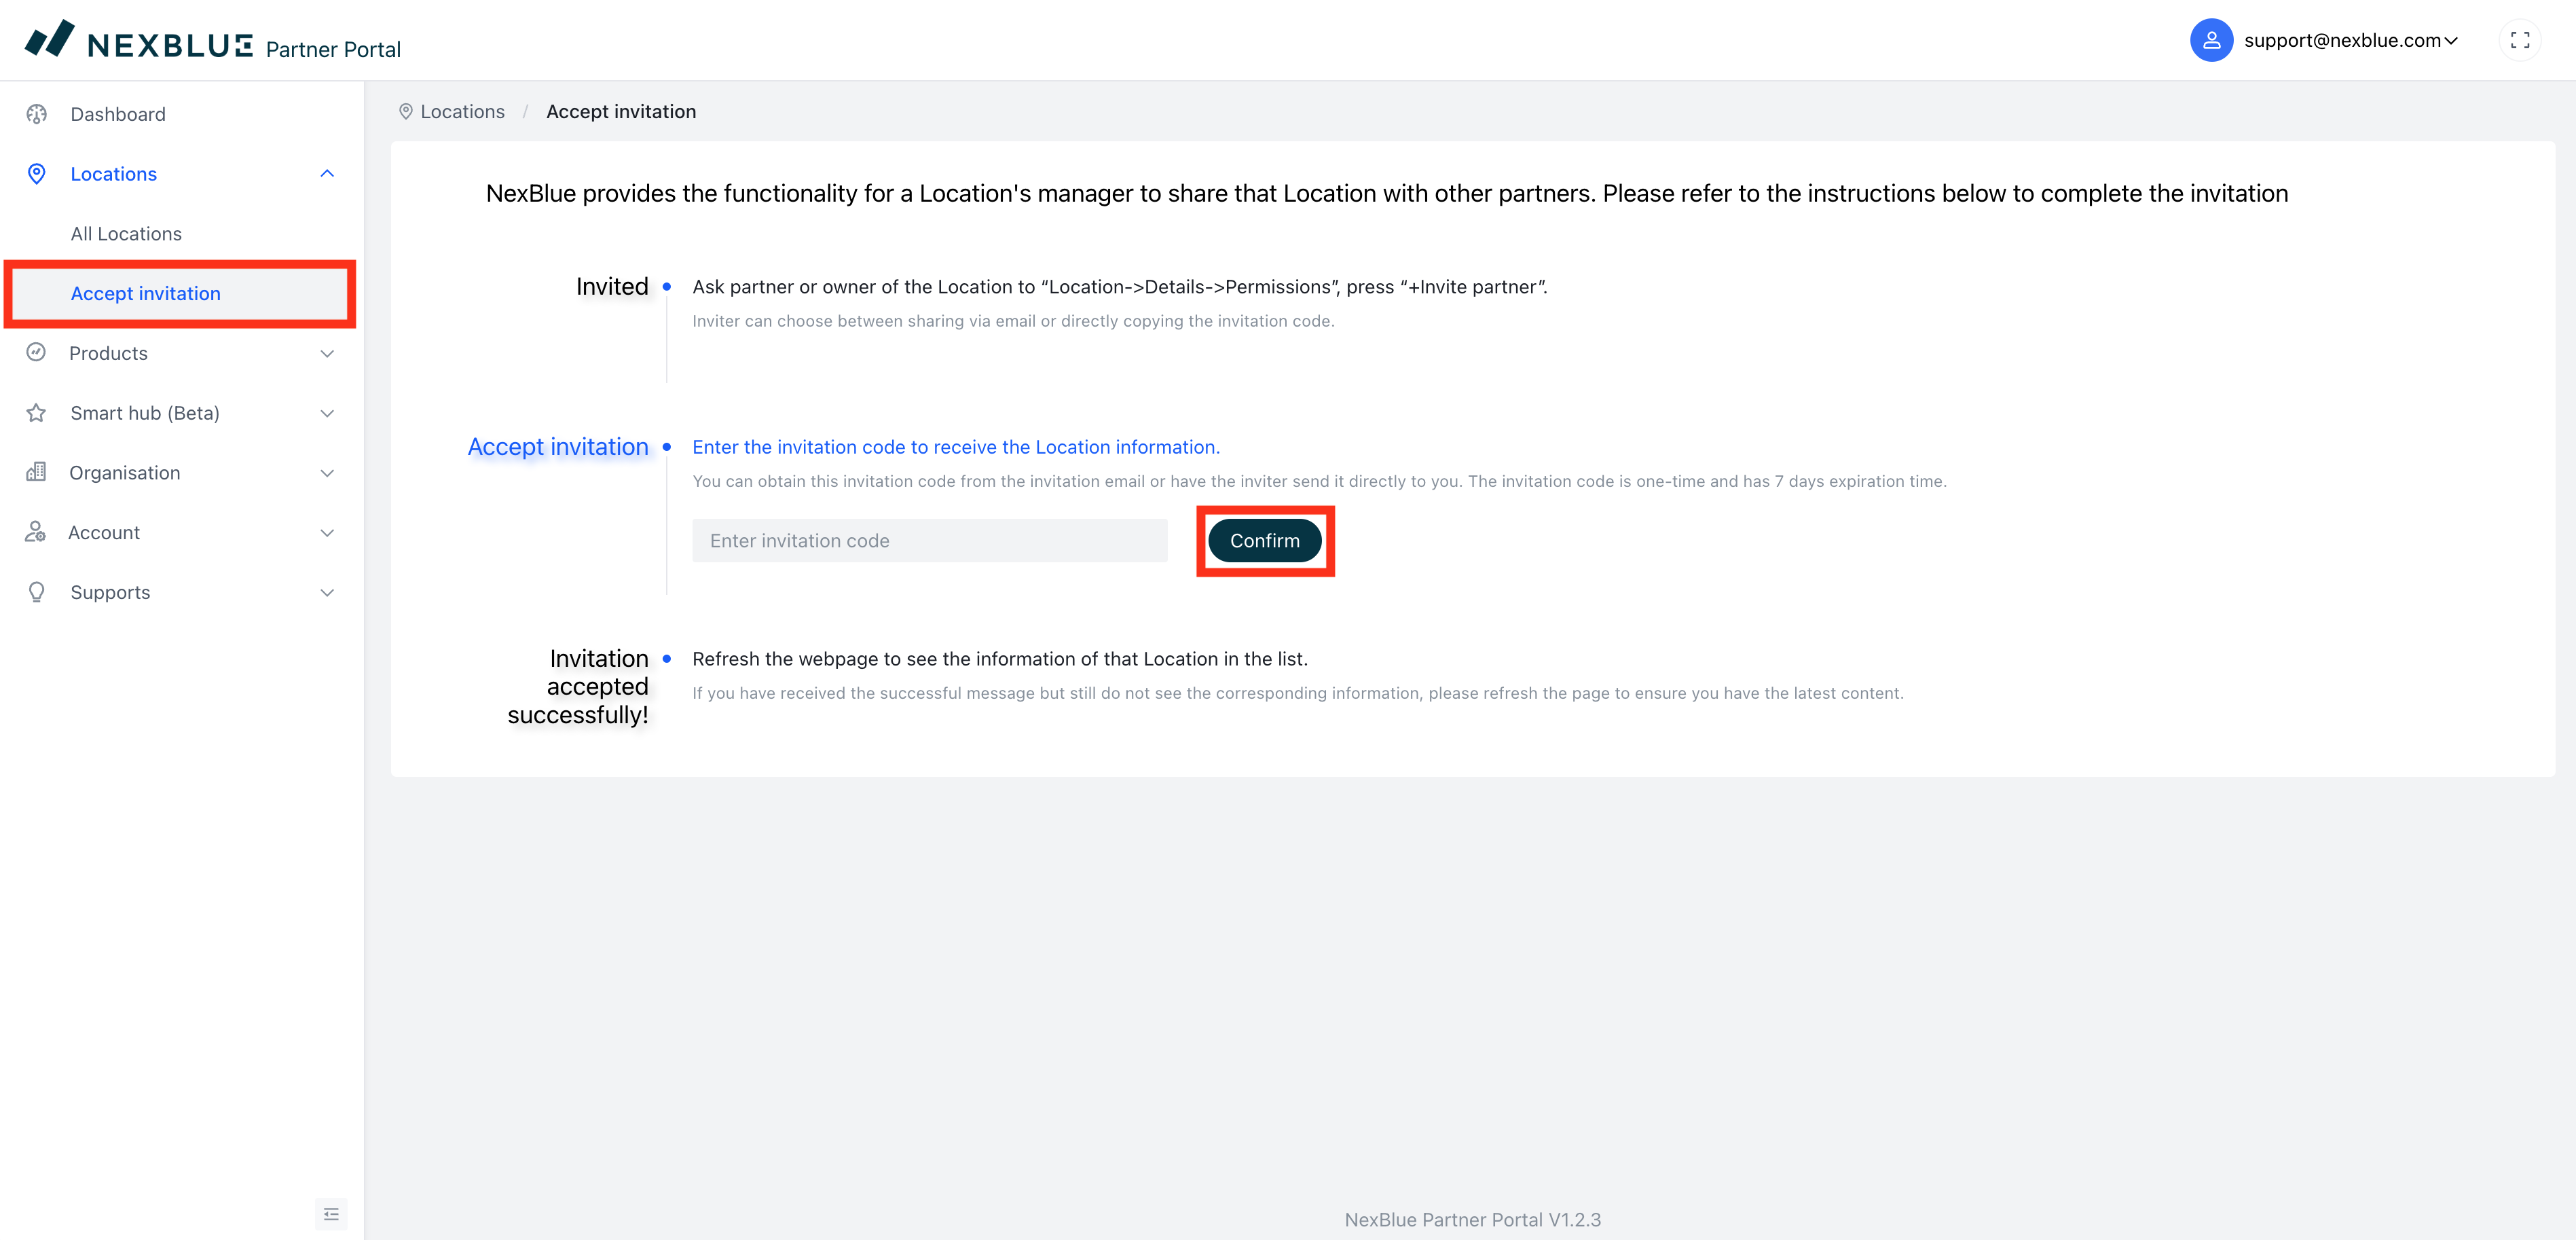Click the Products gauge icon
This screenshot has width=2576, height=1240.
37,353
